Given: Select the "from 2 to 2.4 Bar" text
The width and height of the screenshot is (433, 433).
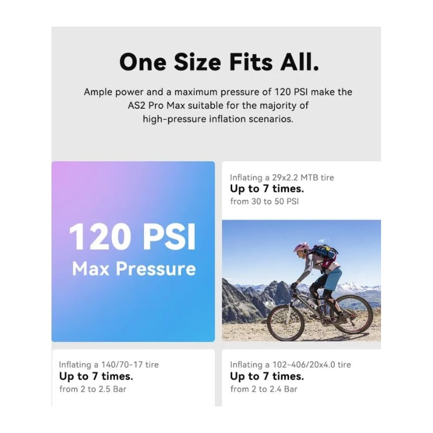Looking at the screenshot, I should (264, 389).
